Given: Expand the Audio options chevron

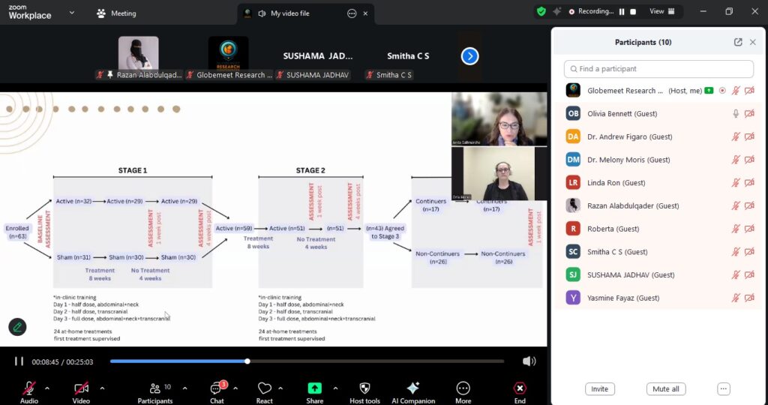Looking at the screenshot, I should click(47, 388).
